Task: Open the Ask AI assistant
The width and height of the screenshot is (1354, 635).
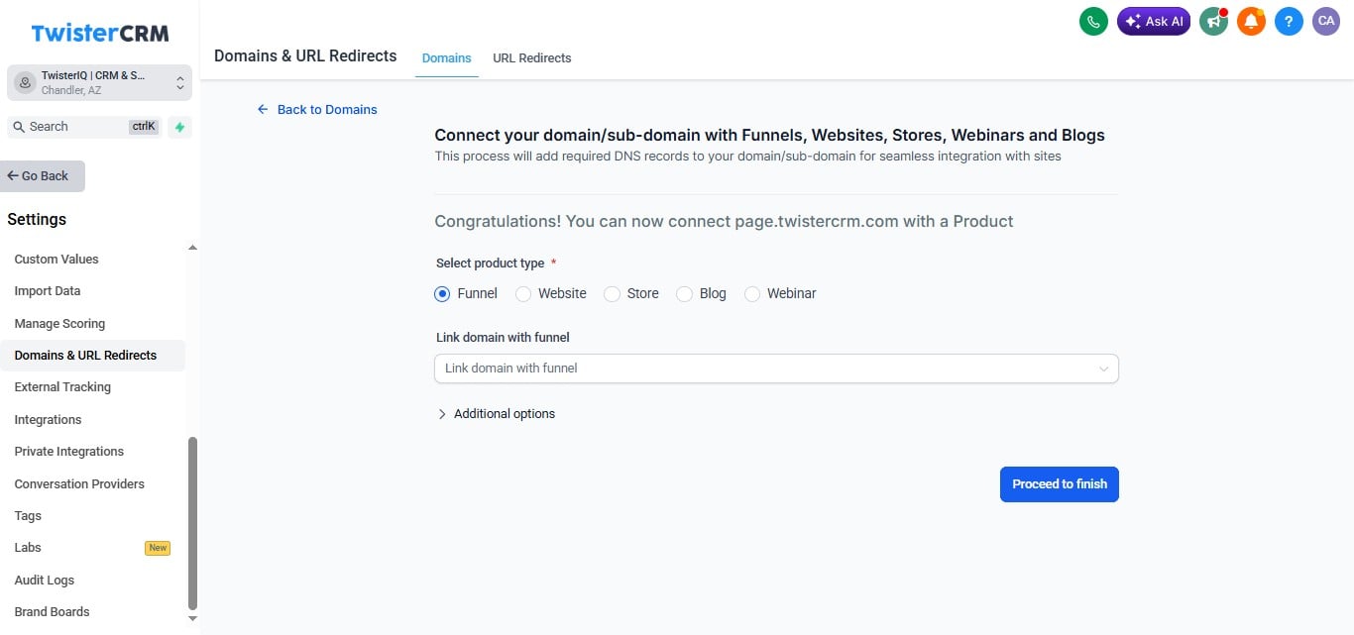Action: (x=1154, y=22)
